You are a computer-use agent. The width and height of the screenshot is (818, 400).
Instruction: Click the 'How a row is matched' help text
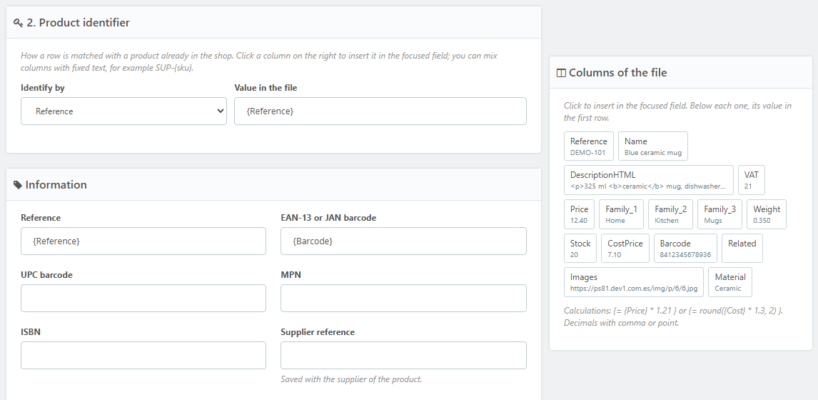(x=259, y=61)
